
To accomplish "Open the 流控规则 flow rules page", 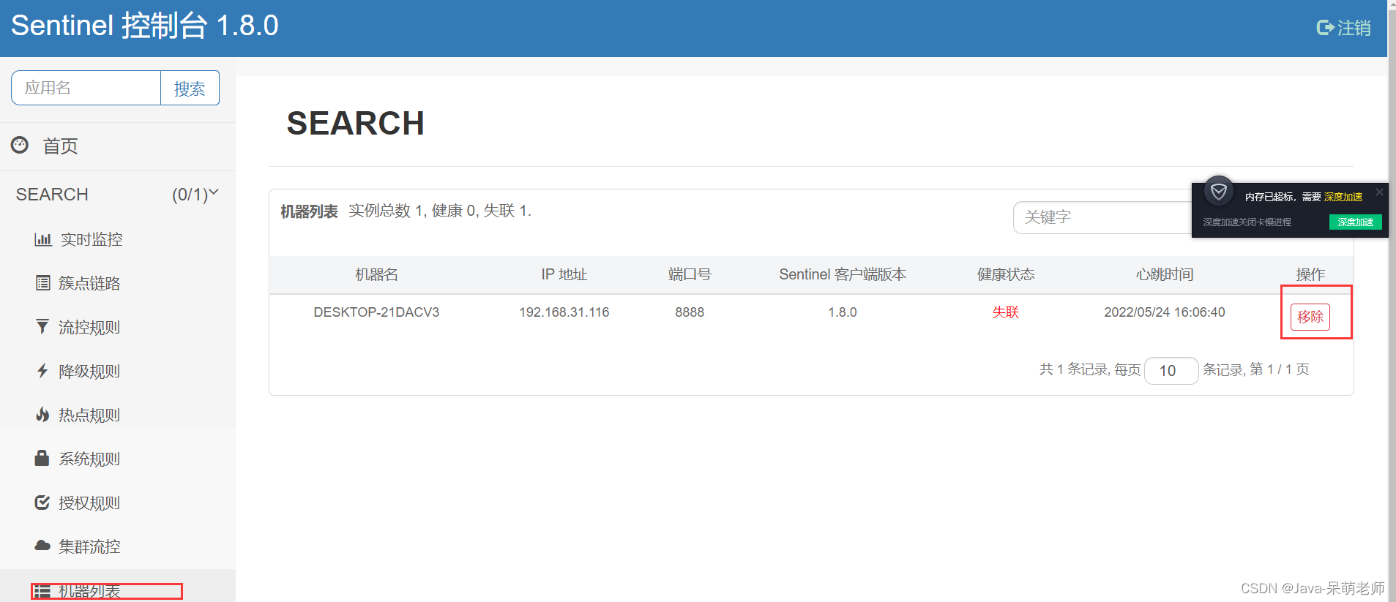I will click(x=89, y=327).
